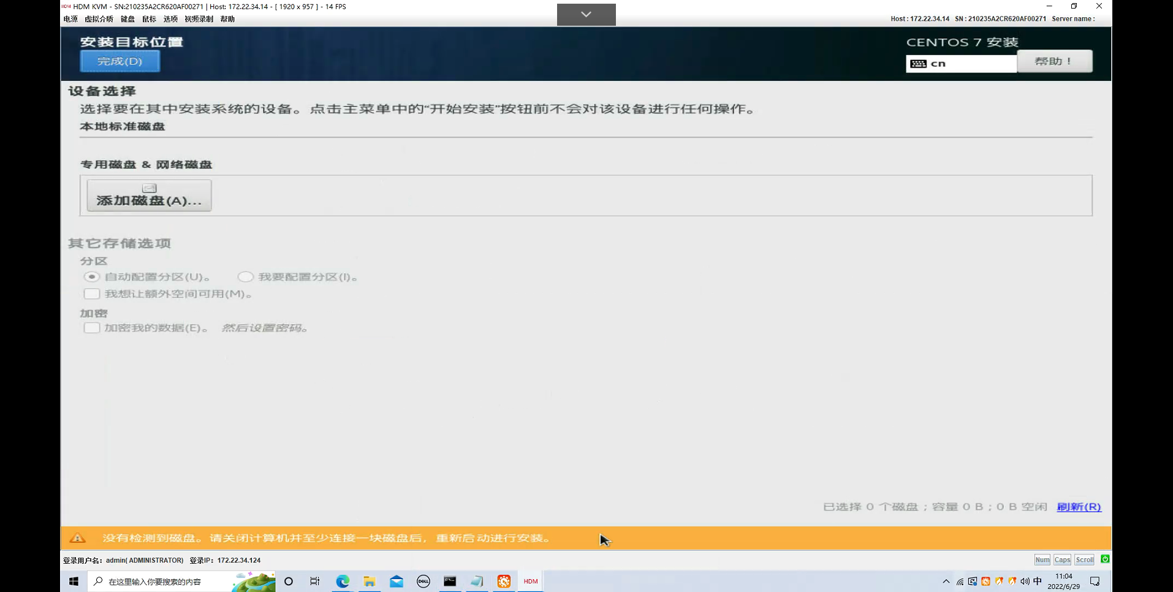Click the green power status icon
Viewport: 1173px width, 592px height.
point(1105,559)
